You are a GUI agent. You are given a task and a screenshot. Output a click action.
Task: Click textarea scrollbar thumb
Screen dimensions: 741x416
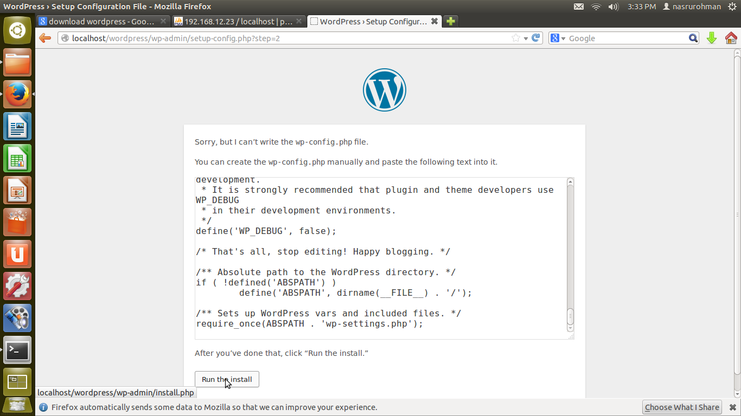point(570,316)
